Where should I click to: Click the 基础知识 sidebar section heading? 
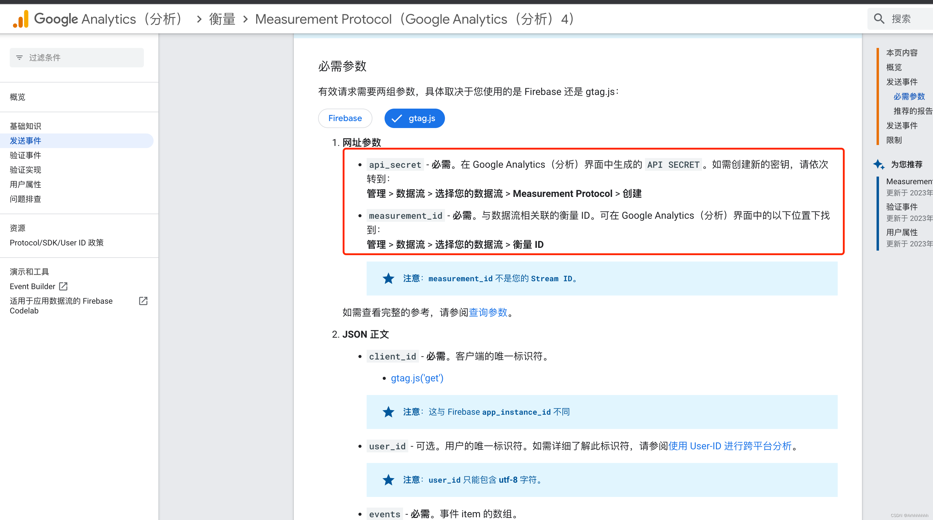click(x=25, y=126)
